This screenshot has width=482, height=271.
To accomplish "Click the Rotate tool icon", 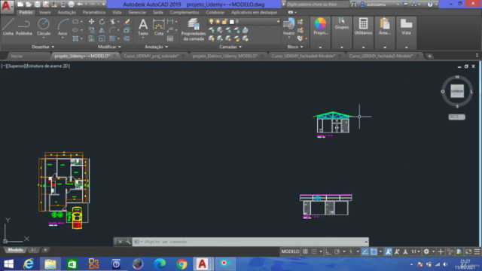I will 102,22.
